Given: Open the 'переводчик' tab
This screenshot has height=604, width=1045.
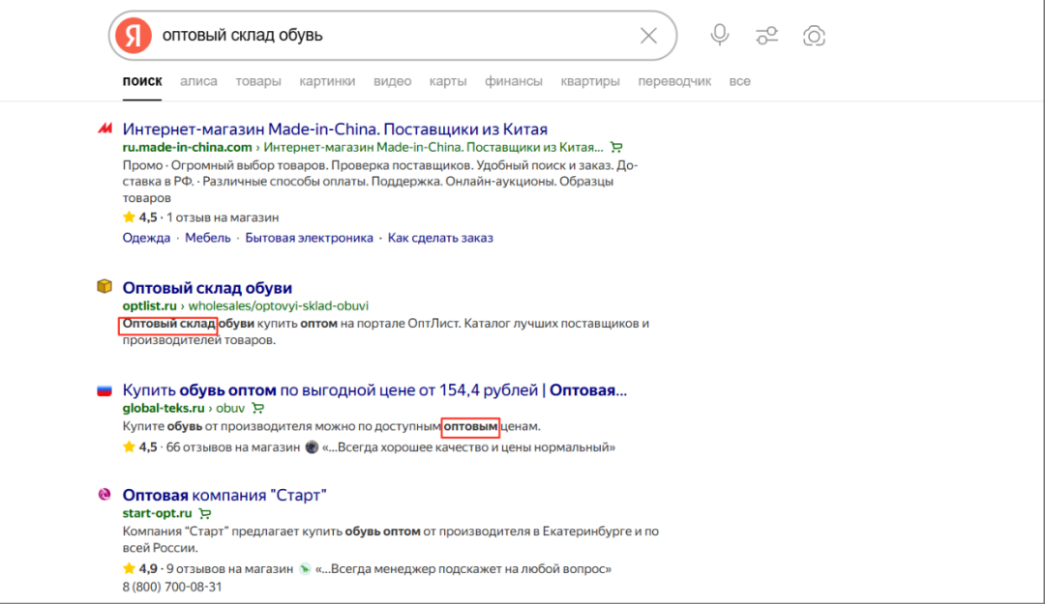Looking at the screenshot, I should 674,81.
